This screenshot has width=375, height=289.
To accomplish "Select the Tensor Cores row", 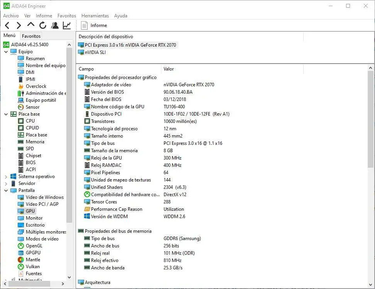I will click(x=104, y=202).
